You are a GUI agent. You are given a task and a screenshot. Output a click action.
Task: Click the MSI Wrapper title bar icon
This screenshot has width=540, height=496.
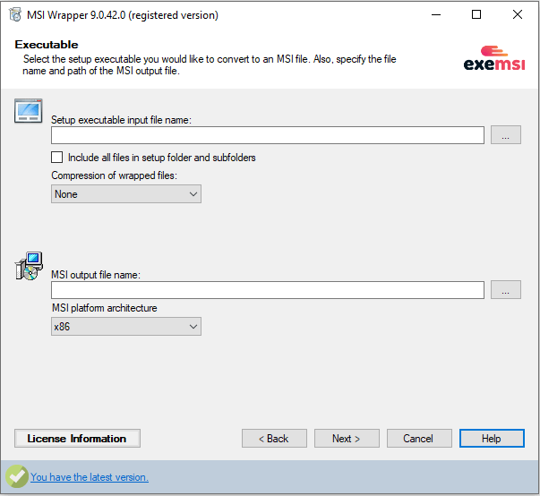point(14,15)
